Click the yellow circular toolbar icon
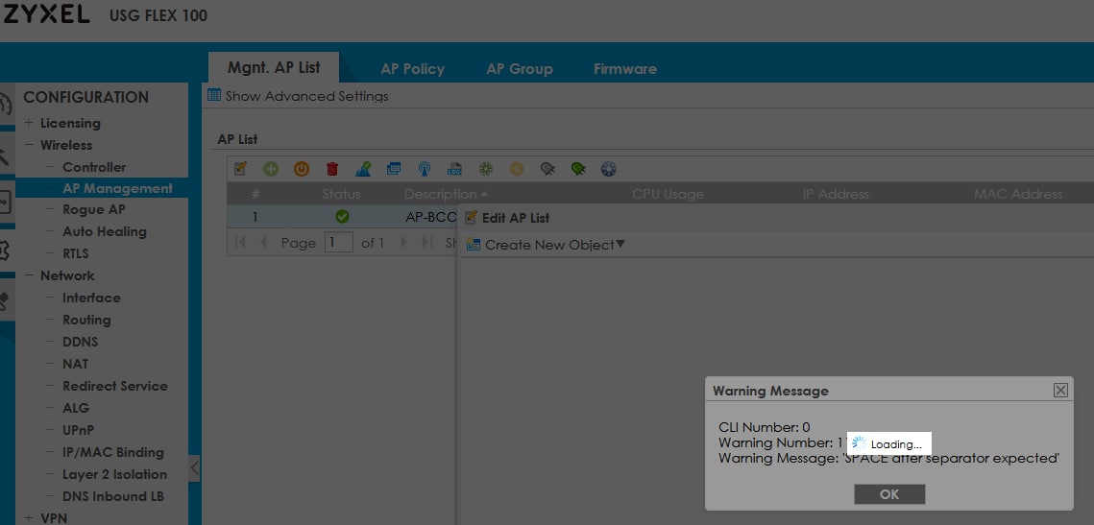The height and width of the screenshot is (525, 1094). (517, 169)
